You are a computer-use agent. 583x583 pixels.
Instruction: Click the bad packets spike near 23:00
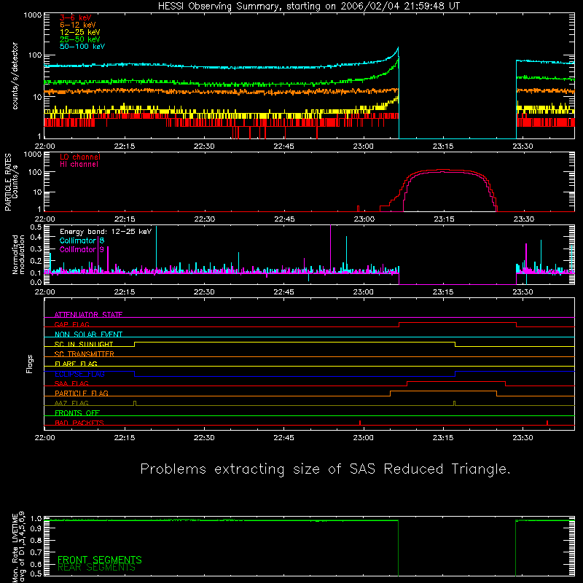[360, 423]
